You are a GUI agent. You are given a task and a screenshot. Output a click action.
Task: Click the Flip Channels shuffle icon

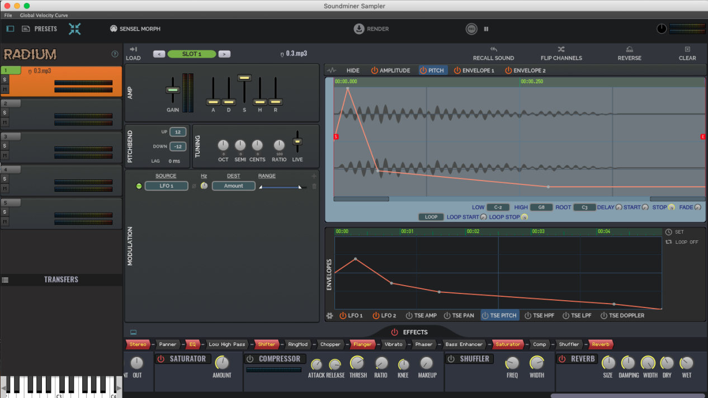[561, 49]
